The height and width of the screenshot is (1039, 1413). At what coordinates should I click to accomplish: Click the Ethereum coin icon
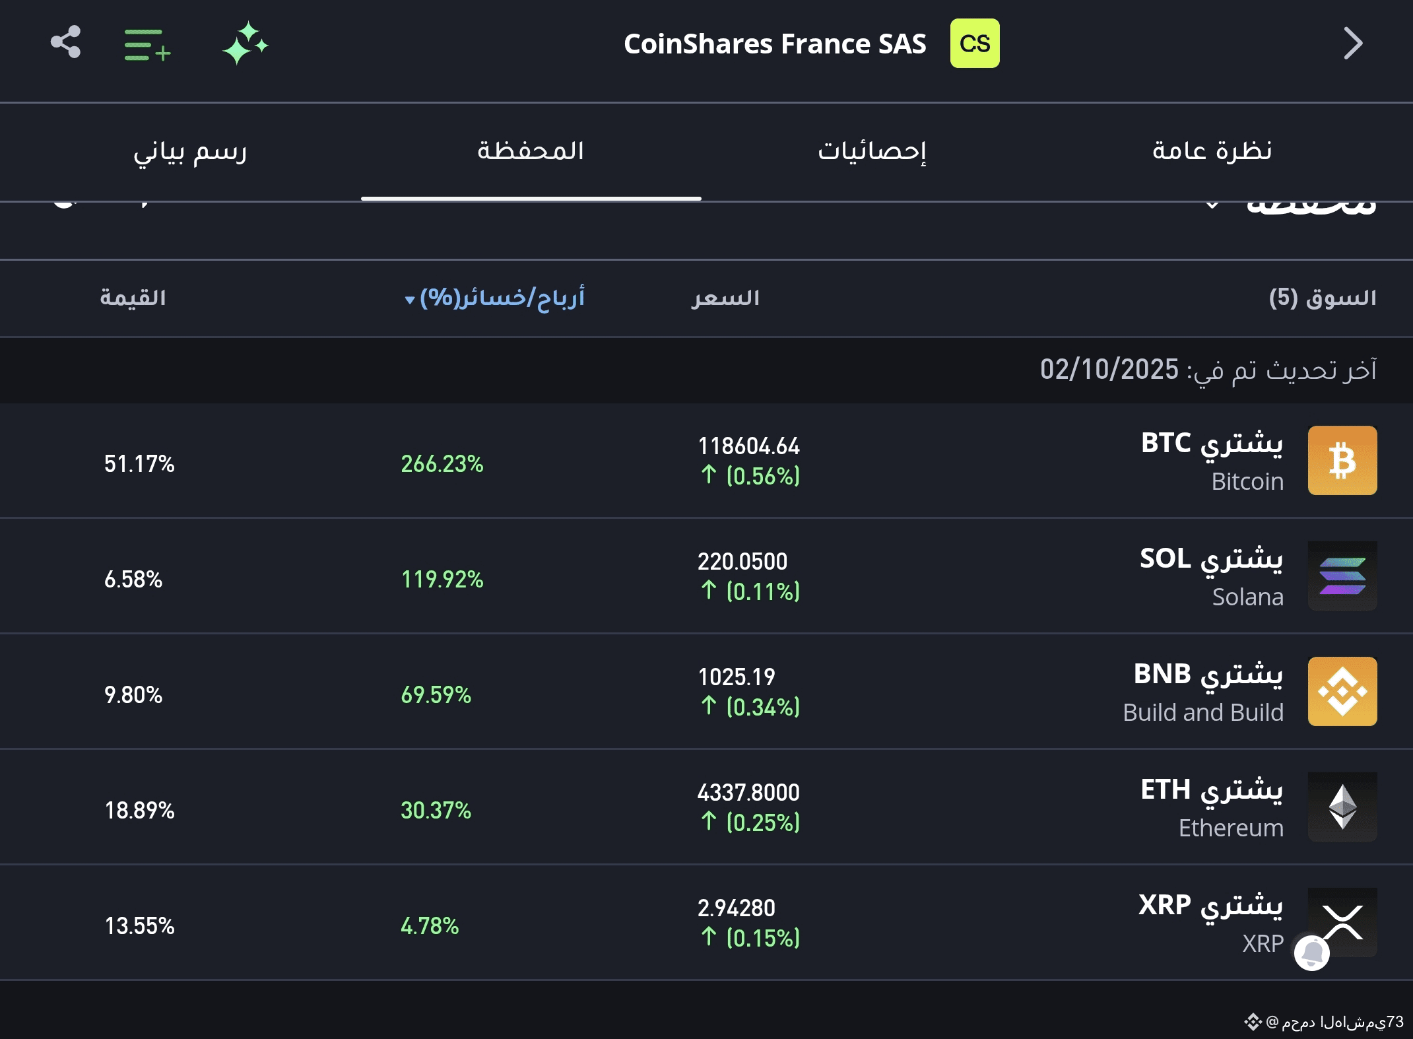[1342, 807]
